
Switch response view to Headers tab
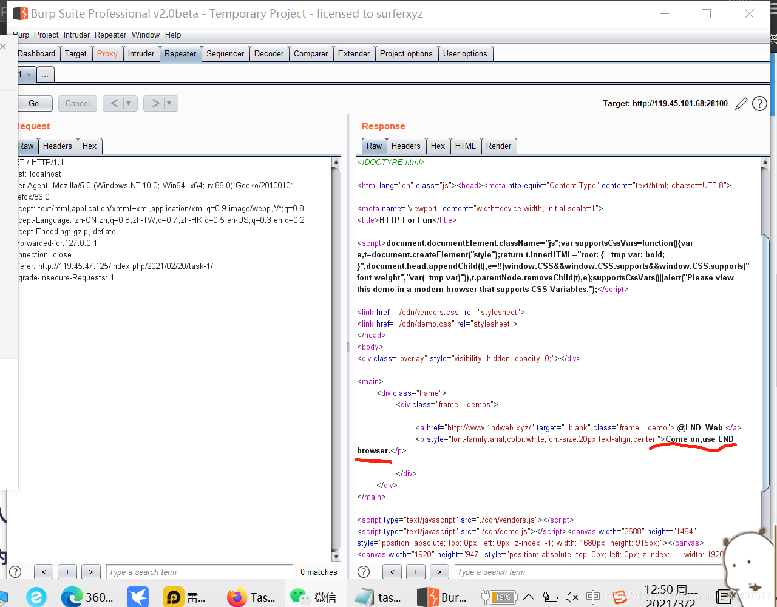(406, 146)
